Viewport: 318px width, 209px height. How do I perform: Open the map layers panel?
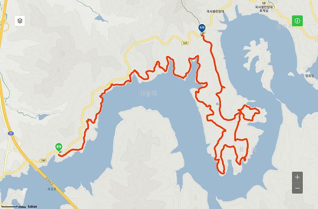(x=20, y=21)
